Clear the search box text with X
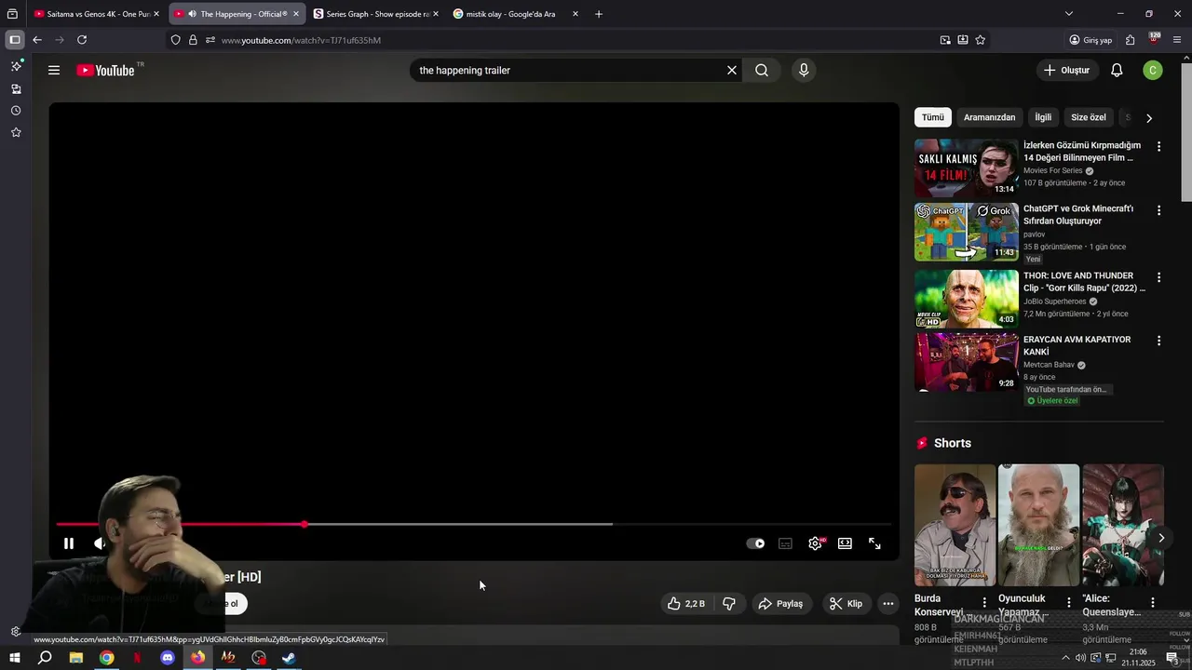 [x=732, y=70]
